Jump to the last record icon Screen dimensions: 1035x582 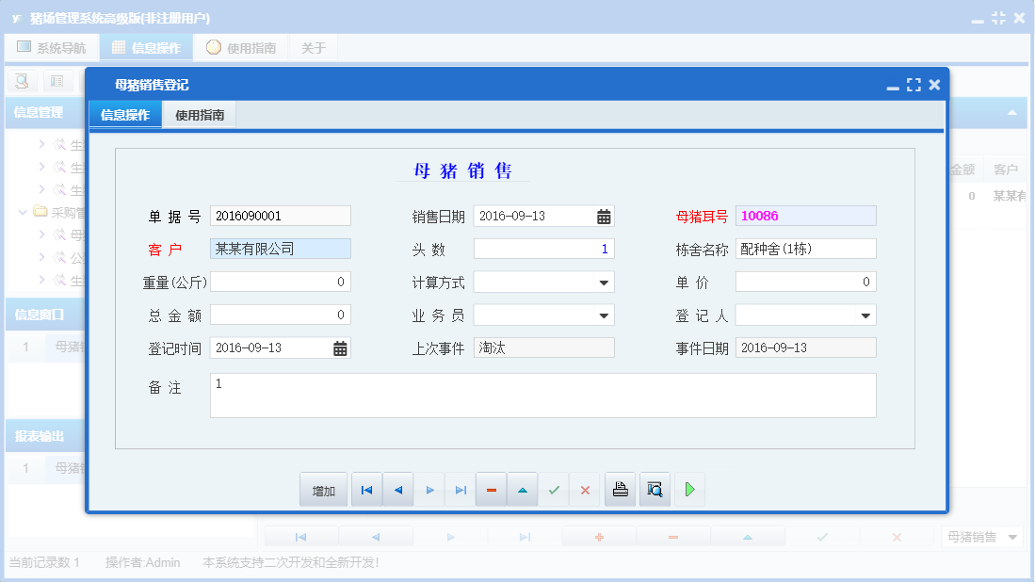point(461,489)
